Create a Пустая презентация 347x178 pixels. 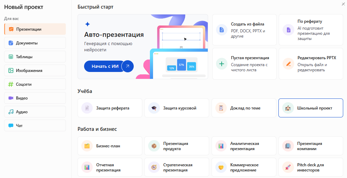(244, 64)
